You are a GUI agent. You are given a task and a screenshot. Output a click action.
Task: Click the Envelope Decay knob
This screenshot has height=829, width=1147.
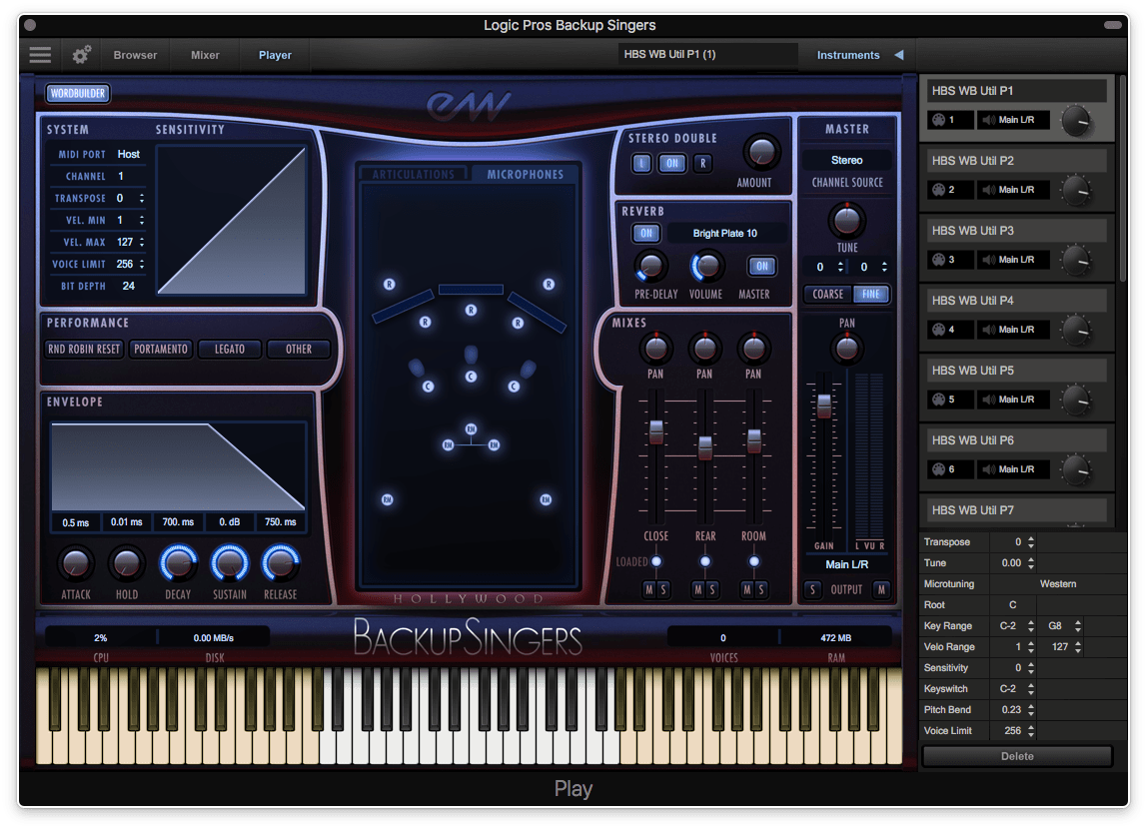pos(178,563)
